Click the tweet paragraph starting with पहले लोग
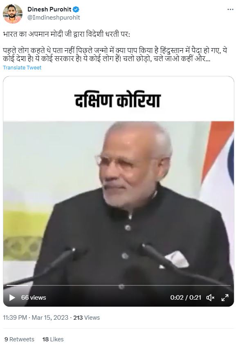This screenshot has width=236, height=345. pyautogui.click(x=115, y=55)
